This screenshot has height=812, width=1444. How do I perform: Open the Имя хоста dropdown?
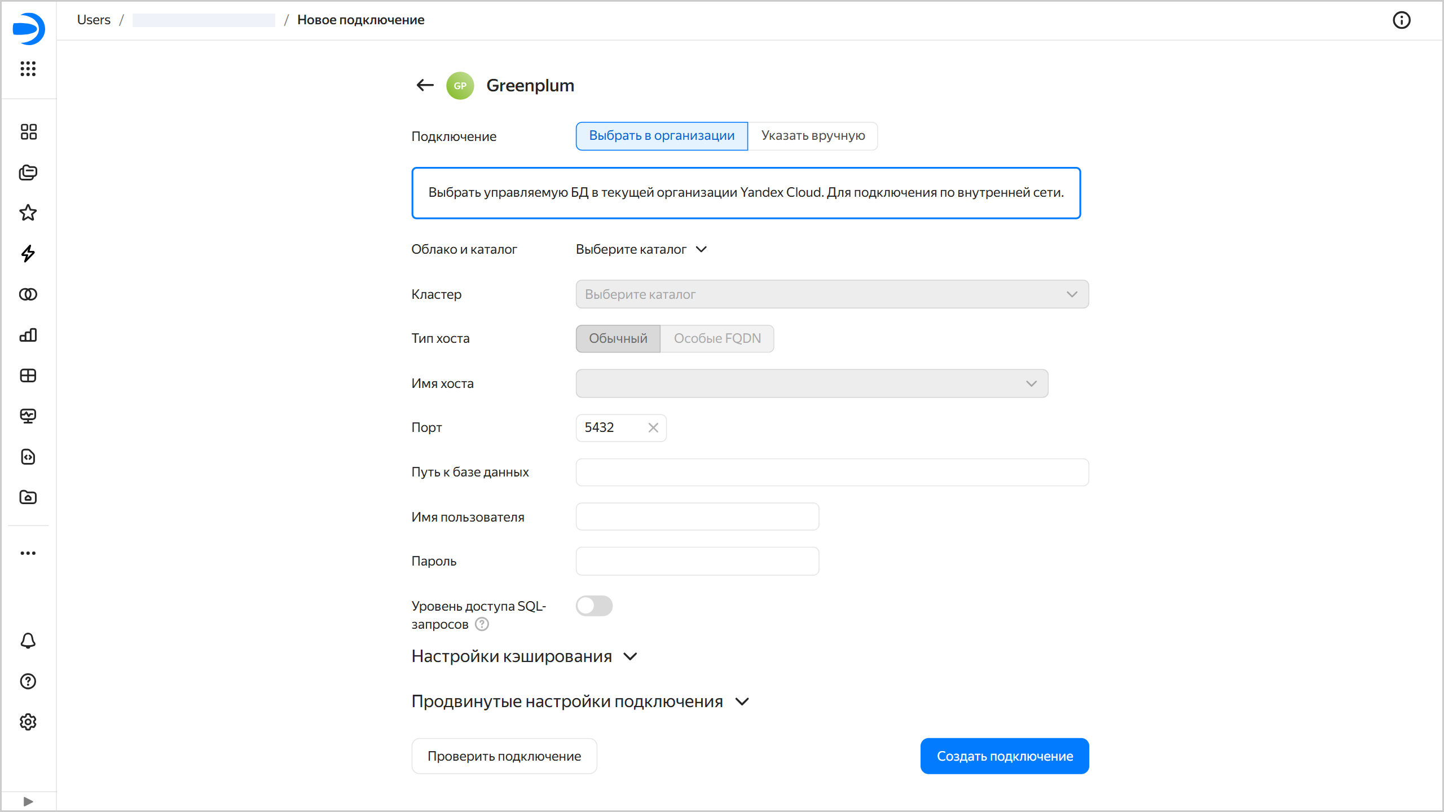click(x=812, y=383)
